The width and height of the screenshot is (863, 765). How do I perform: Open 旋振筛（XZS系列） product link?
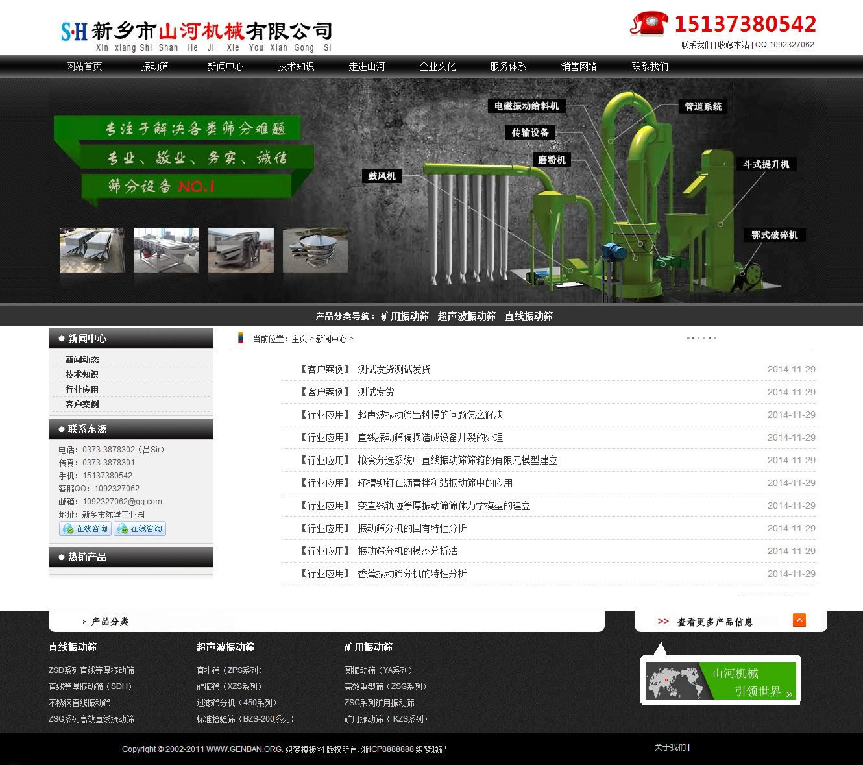(231, 686)
